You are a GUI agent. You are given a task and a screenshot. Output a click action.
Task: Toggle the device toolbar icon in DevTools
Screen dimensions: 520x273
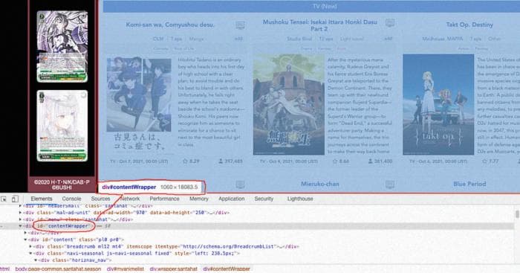pyautogui.click(x=15, y=199)
